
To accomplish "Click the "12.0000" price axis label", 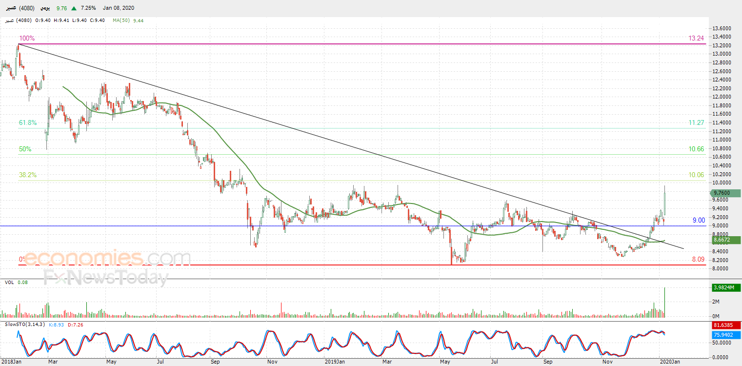I will click(722, 97).
